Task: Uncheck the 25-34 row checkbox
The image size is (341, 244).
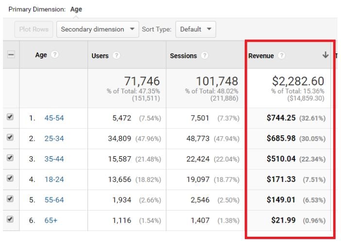Action: (10, 137)
